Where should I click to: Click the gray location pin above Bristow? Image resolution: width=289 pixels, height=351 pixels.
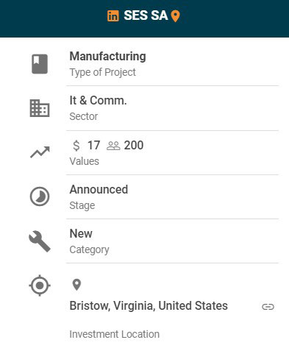click(76, 285)
